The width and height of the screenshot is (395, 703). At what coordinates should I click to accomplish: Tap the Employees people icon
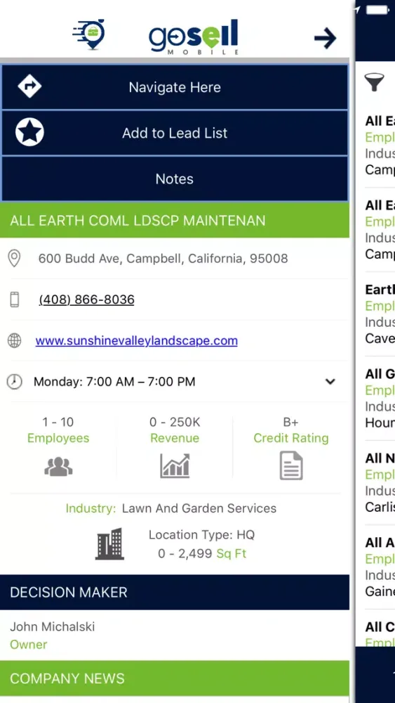coord(58,467)
